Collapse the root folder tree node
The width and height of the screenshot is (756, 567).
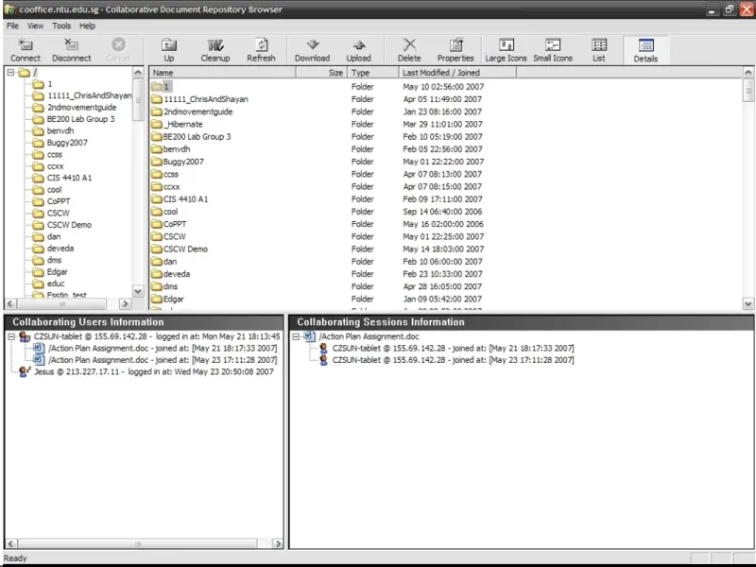10,73
